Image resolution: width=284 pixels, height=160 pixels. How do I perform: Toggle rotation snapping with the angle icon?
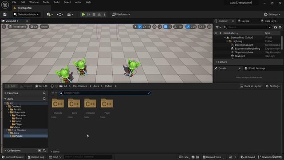click(x=176, y=27)
